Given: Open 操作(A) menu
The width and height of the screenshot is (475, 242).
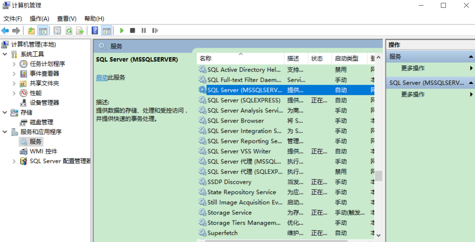Looking at the screenshot, I should tap(39, 18).
